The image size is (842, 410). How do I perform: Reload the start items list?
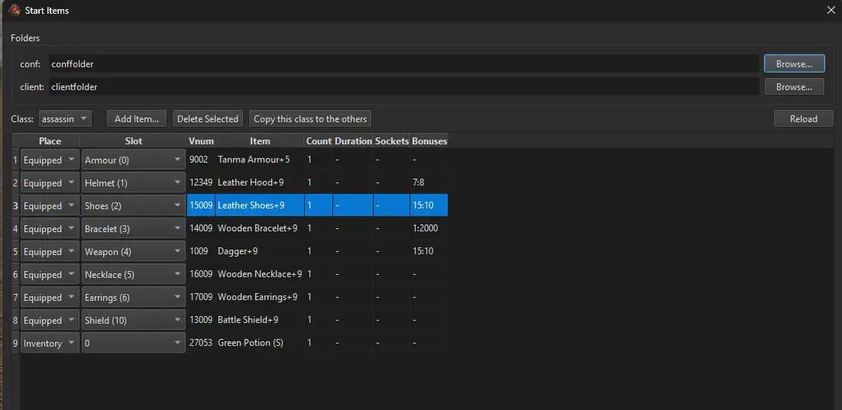pos(803,118)
